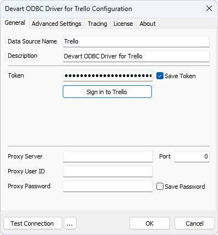Click the Description label
Viewport: 218px width, 235px height.
coord(23,56)
